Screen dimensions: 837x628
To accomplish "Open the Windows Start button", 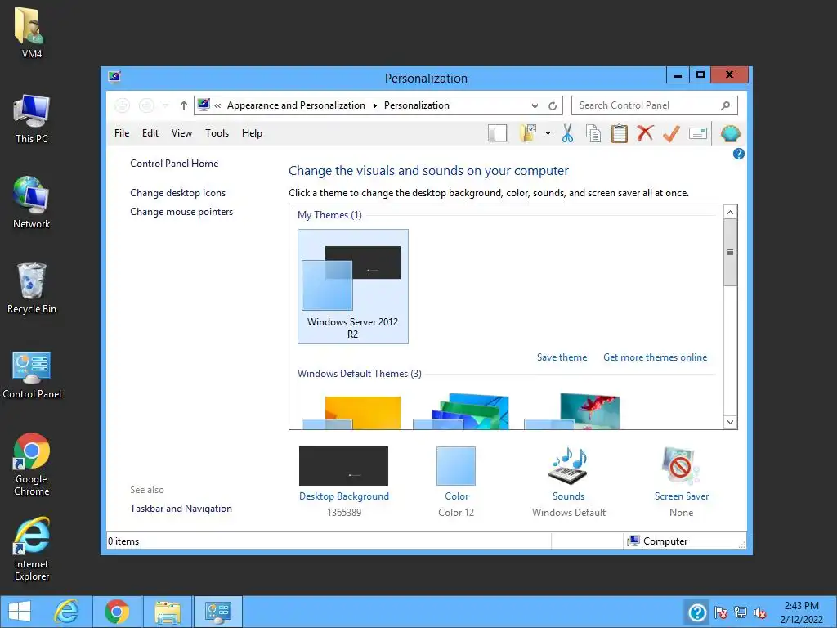I will tap(20, 612).
